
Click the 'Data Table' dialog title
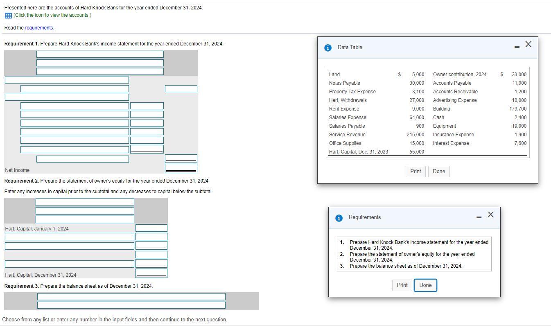point(350,47)
